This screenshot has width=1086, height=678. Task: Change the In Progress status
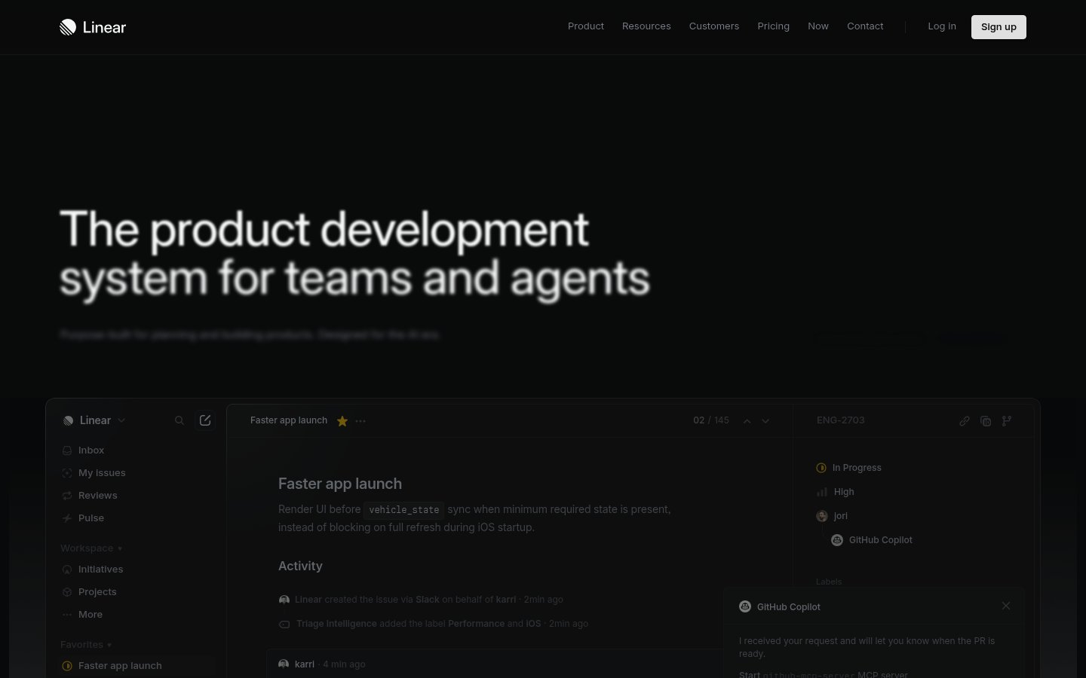856,468
